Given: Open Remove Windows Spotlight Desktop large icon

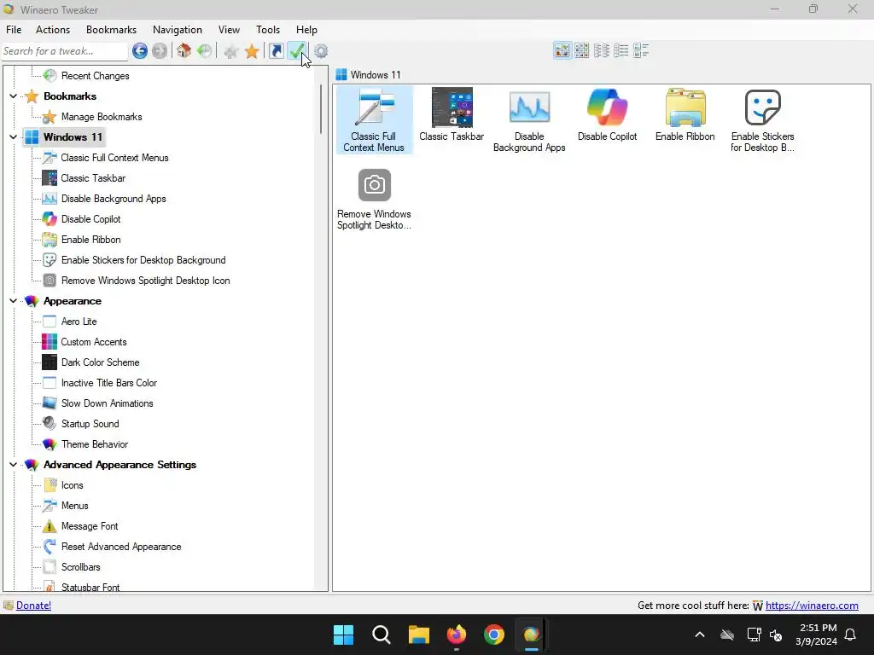Looking at the screenshot, I should (374, 199).
